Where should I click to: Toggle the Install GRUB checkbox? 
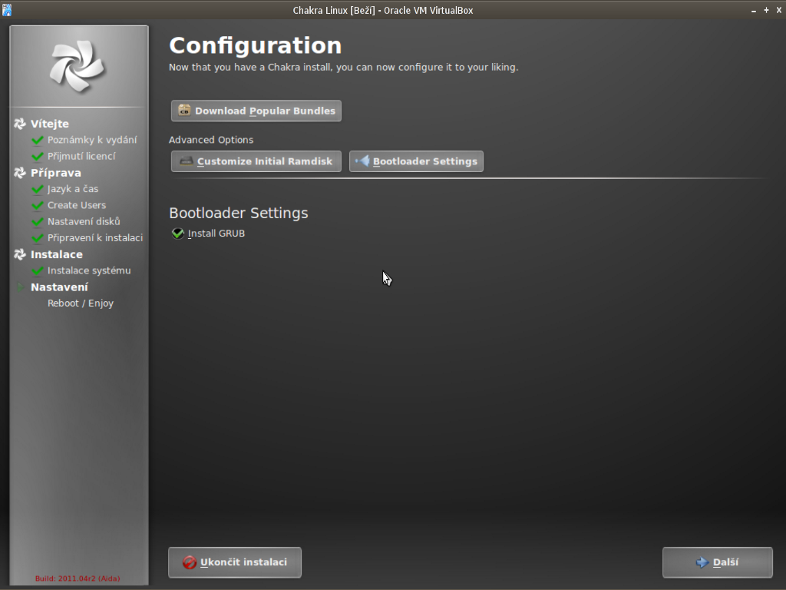178,234
